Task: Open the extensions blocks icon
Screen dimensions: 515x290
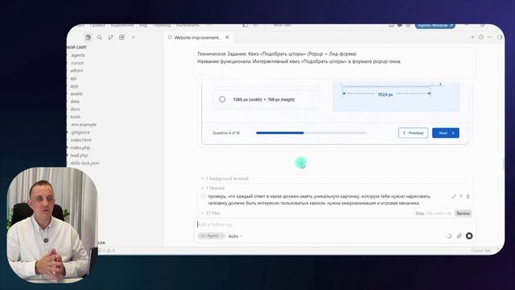Action: coord(122,38)
